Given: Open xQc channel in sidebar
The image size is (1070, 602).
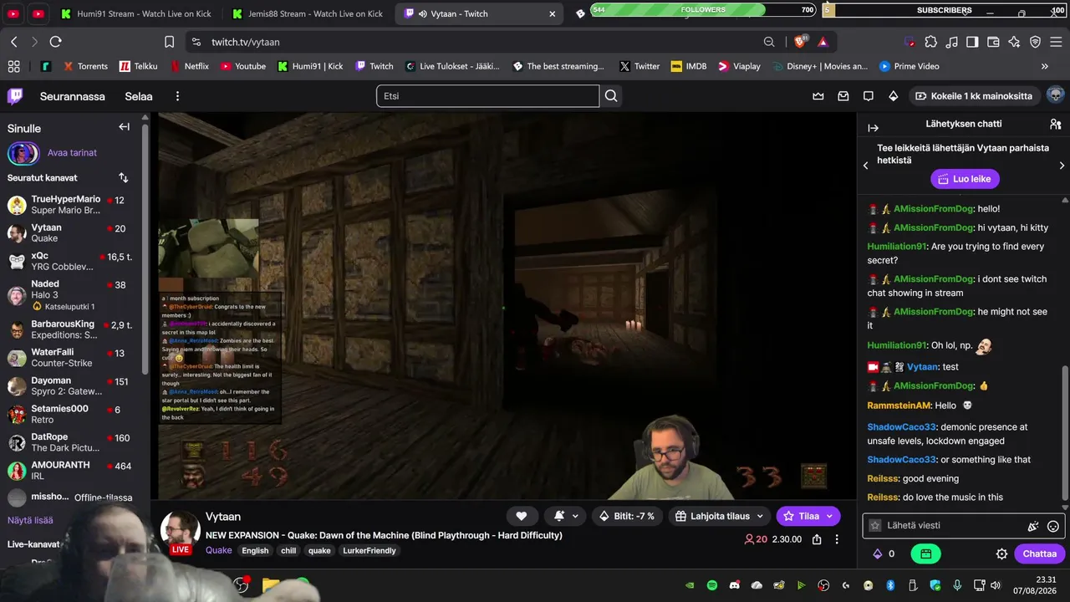Looking at the screenshot, I should (74, 261).
